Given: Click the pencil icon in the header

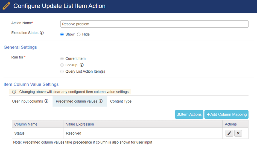Looking at the screenshot, I should pos(6,6).
